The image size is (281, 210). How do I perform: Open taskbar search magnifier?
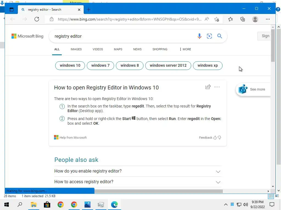pos(20,205)
